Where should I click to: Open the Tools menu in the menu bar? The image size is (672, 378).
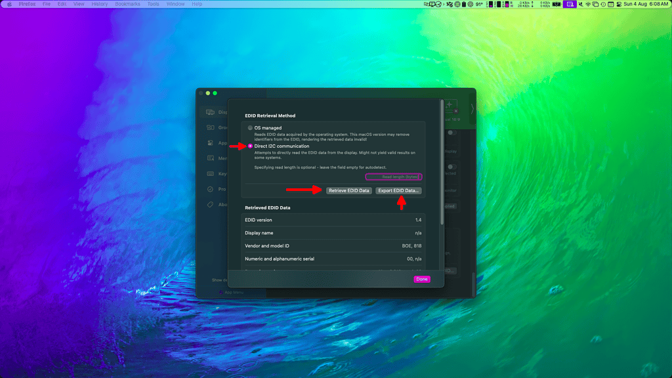pos(152,3)
